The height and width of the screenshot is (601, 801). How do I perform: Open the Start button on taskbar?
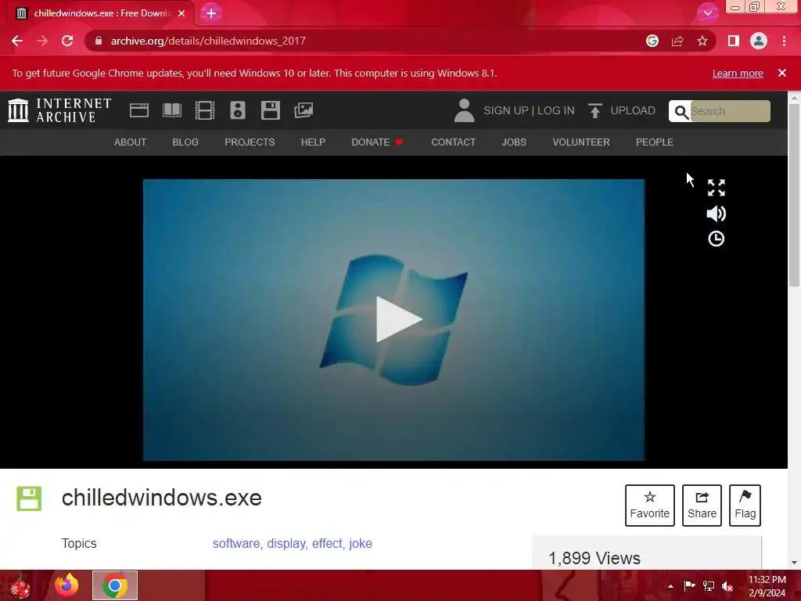coord(20,585)
